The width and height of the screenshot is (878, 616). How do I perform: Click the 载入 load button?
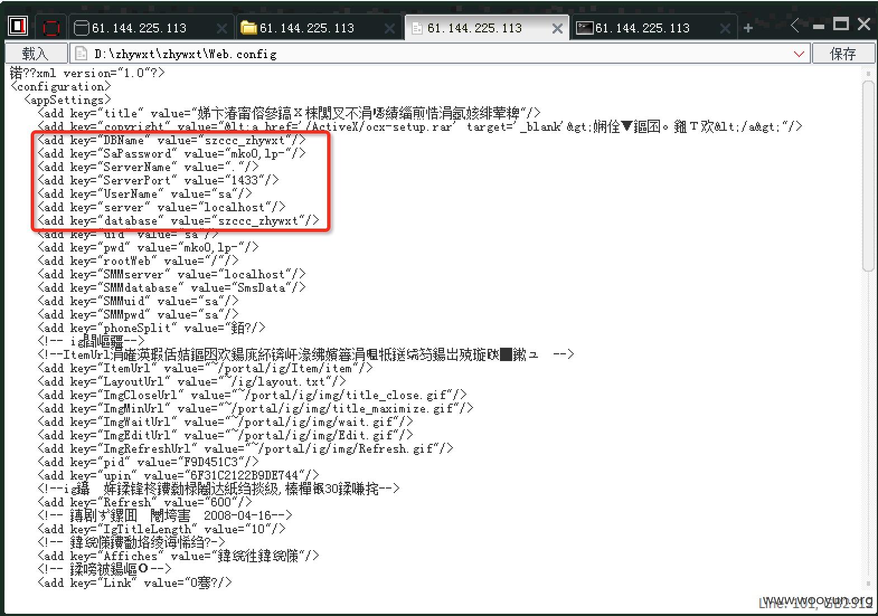[35, 54]
